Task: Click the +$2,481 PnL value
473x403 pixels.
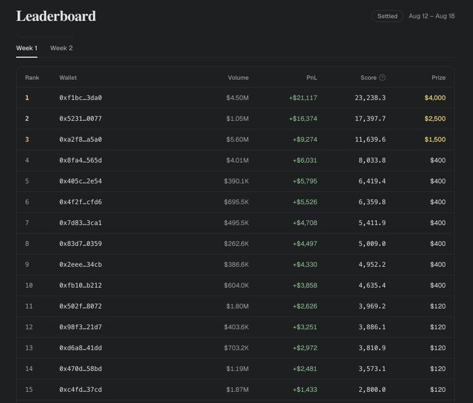Action: (x=305, y=369)
